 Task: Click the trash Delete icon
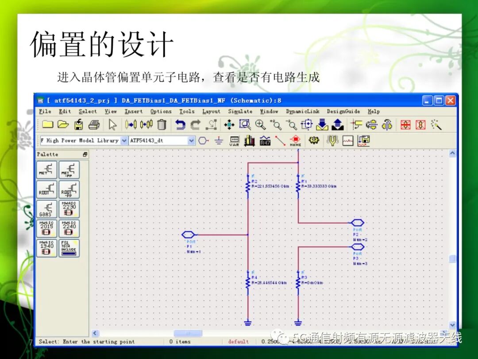(162, 125)
